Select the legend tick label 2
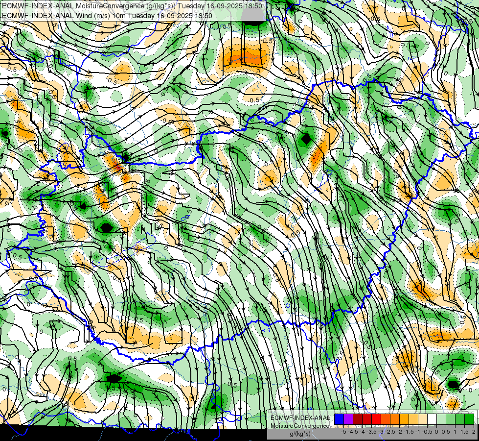479x441 pixels. coord(474,432)
